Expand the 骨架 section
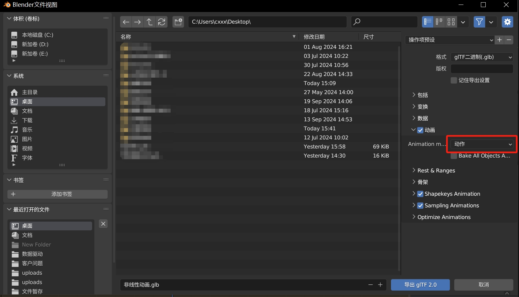Image resolution: width=519 pixels, height=297 pixels. [414, 182]
